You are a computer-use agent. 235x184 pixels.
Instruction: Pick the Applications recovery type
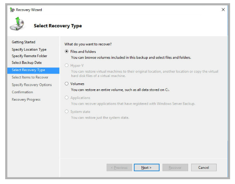(x=67, y=98)
